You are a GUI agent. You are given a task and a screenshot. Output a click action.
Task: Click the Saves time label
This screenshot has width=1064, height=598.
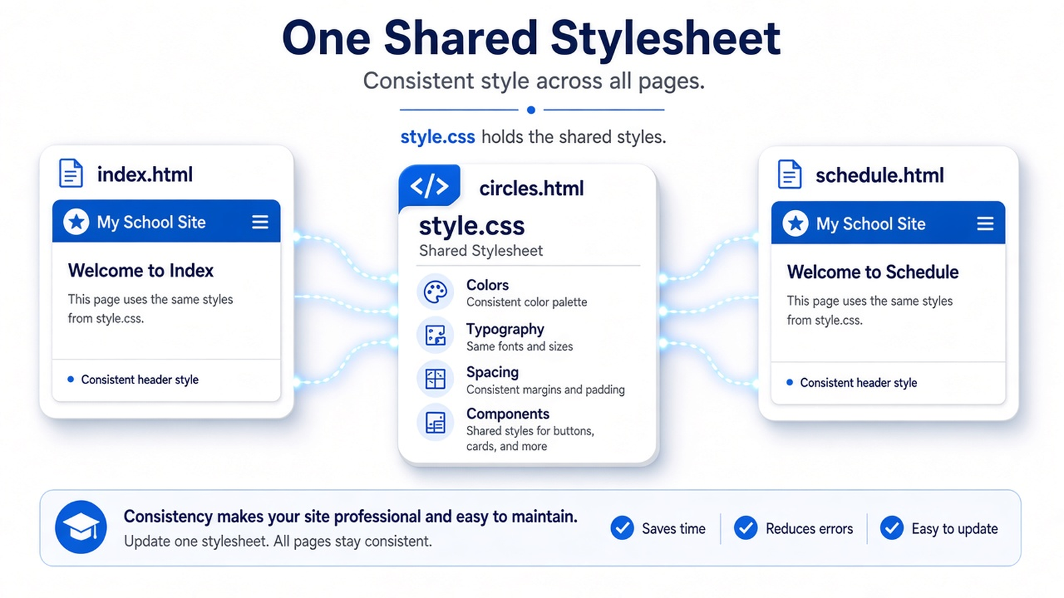tap(674, 529)
